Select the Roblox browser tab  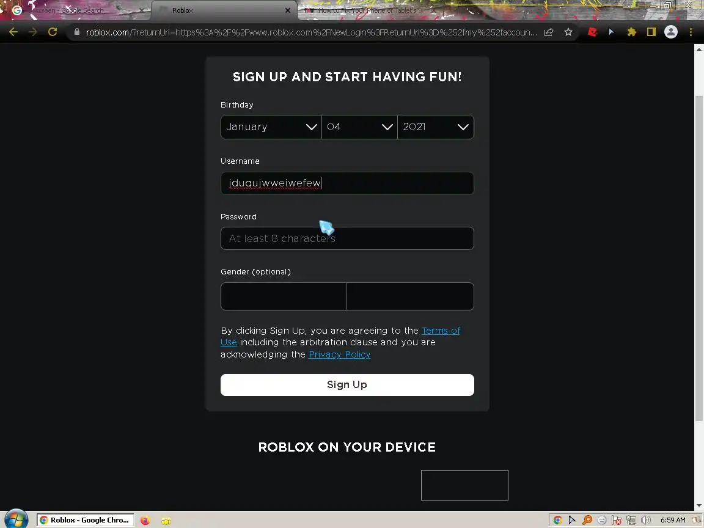(x=224, y=10)
